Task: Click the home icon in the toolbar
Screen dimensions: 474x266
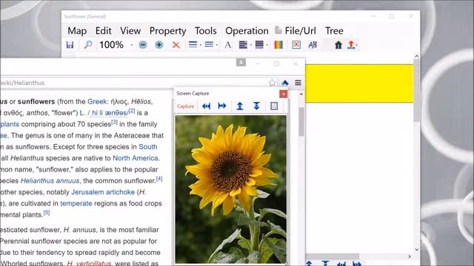Action: pos(338,45)
